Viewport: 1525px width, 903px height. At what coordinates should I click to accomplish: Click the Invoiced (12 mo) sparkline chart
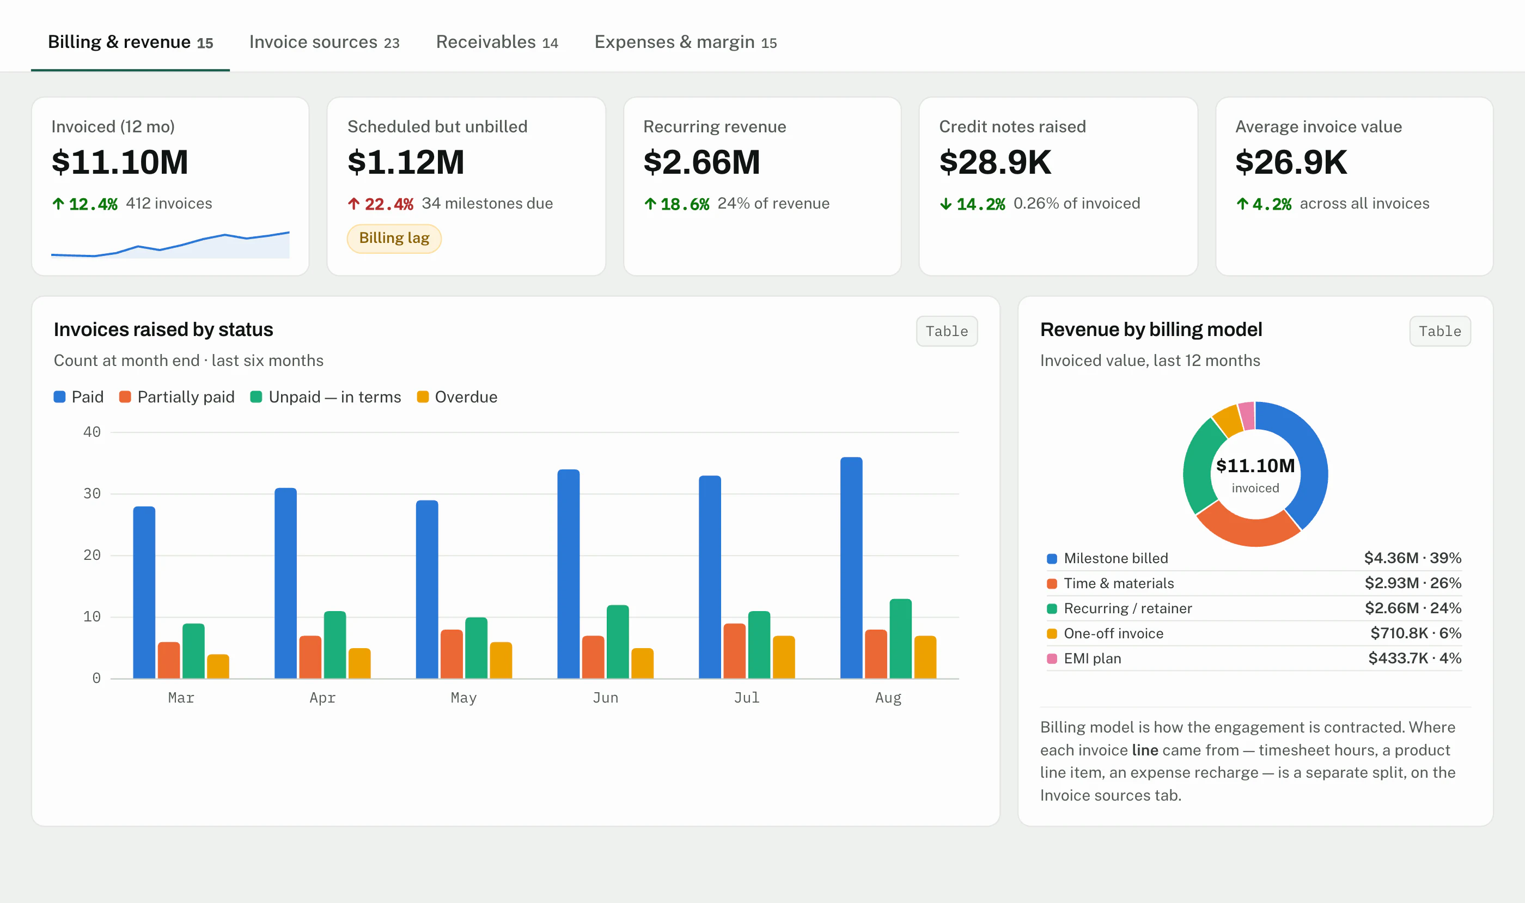(170, 245)
